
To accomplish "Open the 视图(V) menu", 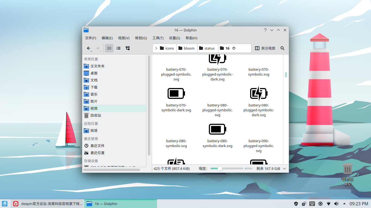I will pyautogui.click(x=124, y=38).
